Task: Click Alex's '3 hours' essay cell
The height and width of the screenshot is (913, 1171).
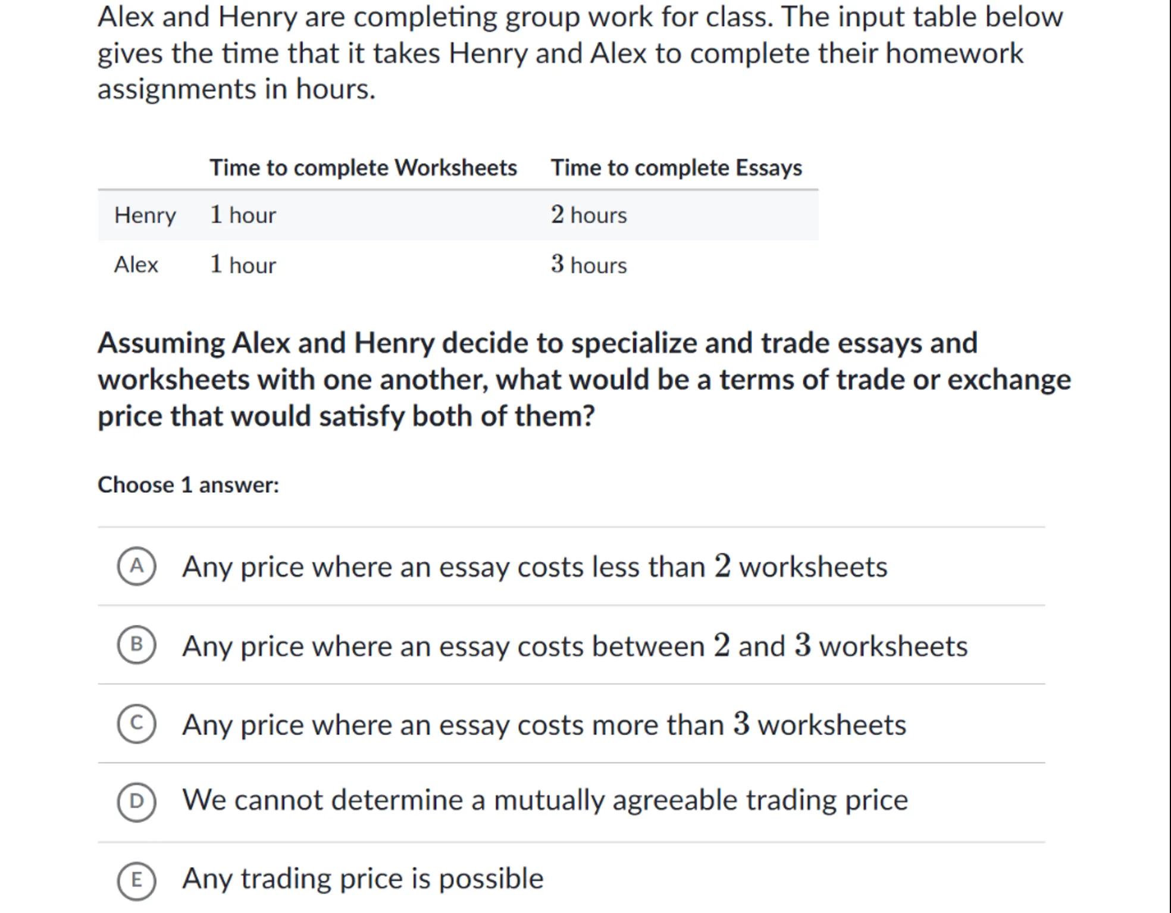Action: click(588, 265)
